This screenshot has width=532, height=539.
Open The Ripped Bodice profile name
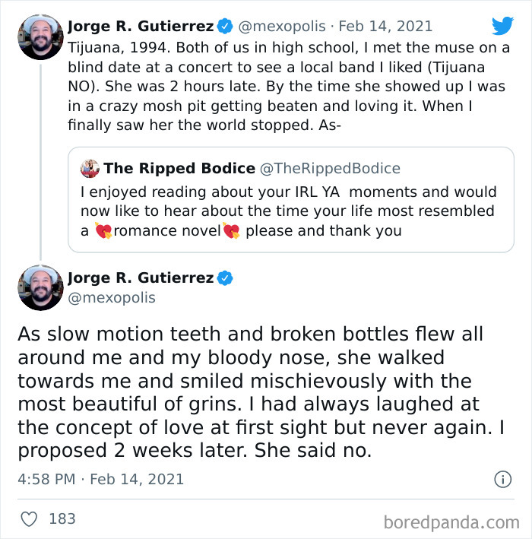coord(179,169)
